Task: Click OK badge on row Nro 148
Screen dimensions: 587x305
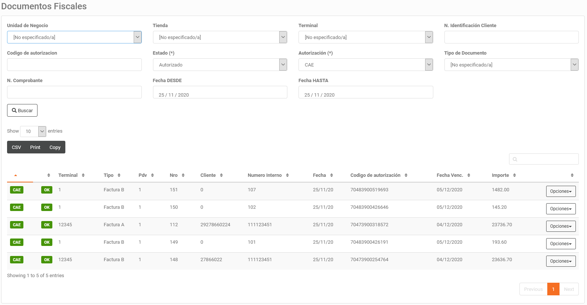Action: pyautogui.click(x=47, y=260)
